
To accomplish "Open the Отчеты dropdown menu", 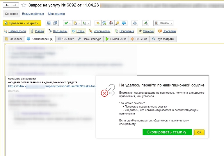I will pyautogui.click(x=163, y=23).
